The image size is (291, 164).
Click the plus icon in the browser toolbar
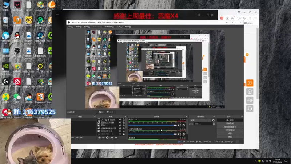click(x=250, y=18)
